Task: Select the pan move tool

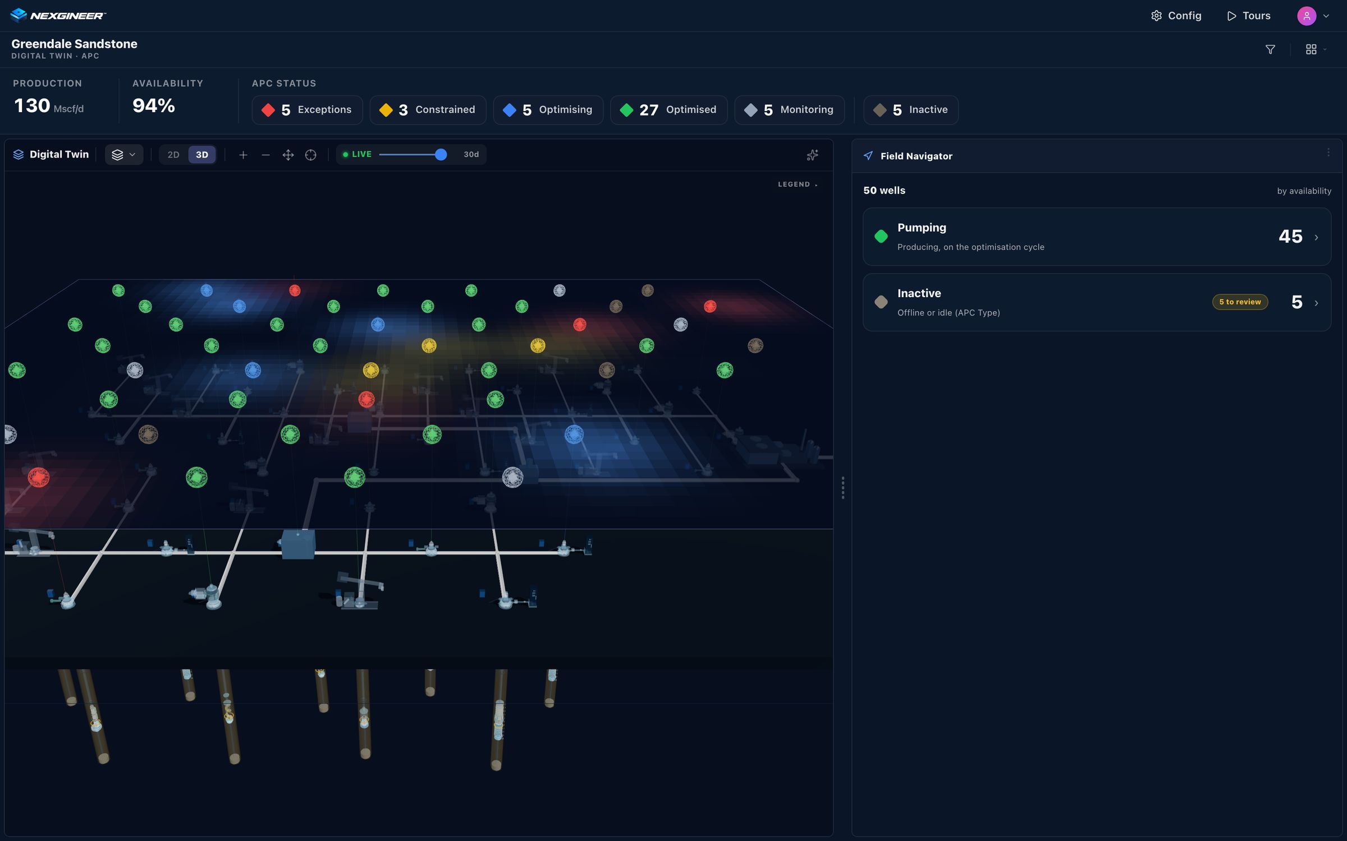Action: [288, 155]
